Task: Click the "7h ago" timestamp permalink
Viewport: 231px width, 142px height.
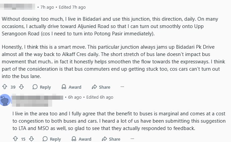Action: pyautogui.click(x=47, y=7)
